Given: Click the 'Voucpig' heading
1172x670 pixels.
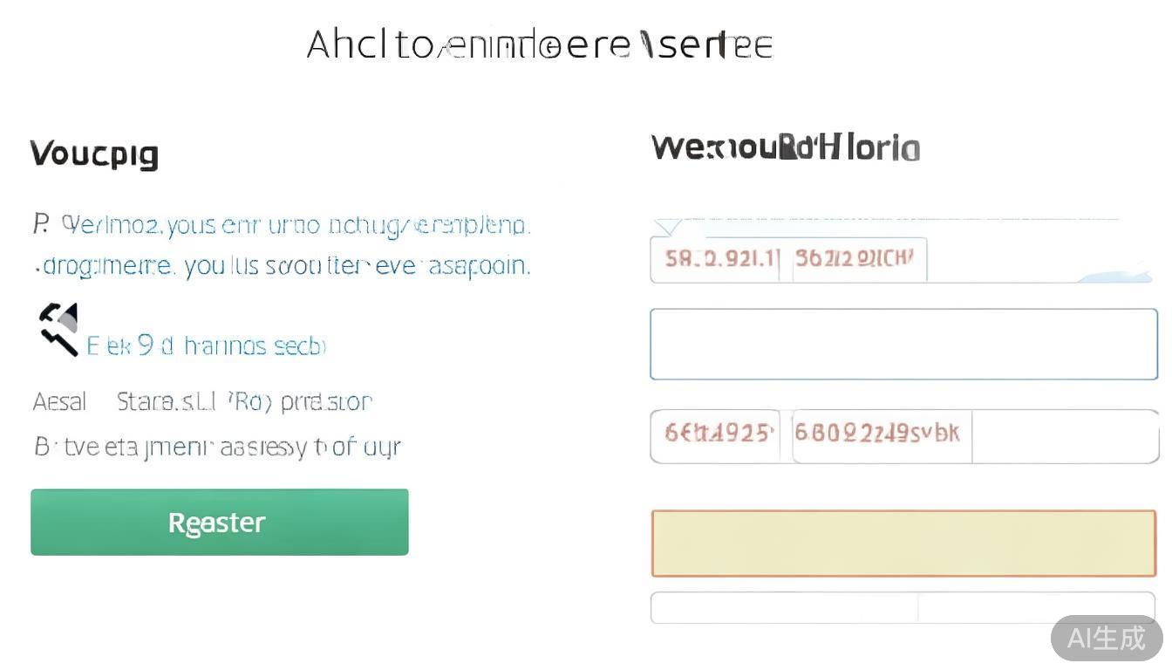Looking at the screenshot, I should coord(94,154).
